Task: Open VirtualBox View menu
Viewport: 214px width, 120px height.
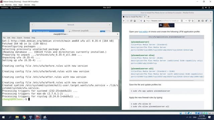Action: pos(15,5)
